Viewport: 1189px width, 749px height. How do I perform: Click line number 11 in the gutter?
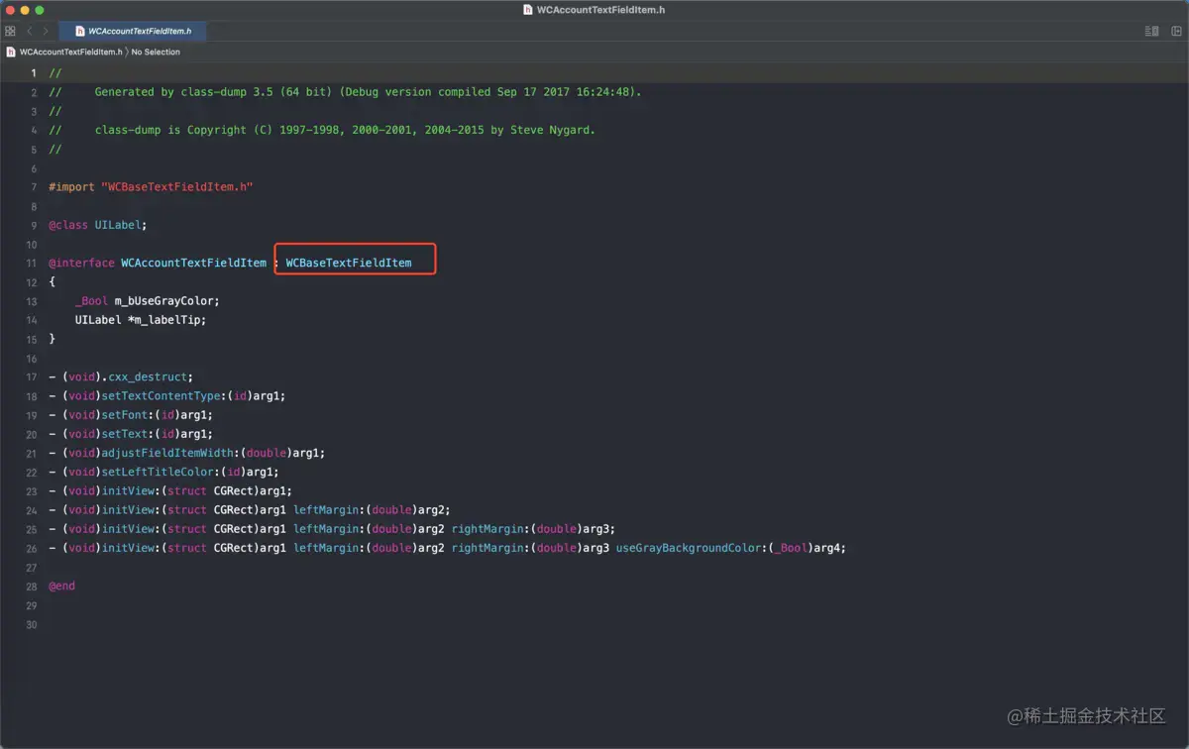coord(32,264)
